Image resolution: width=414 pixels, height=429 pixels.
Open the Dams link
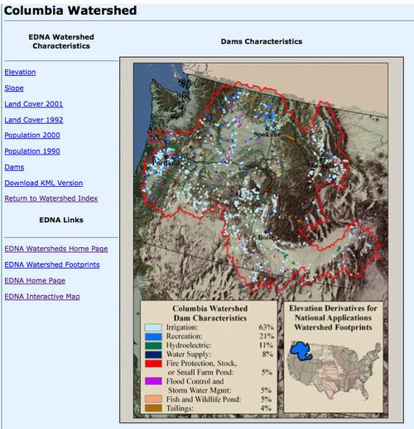click(14, 167)
